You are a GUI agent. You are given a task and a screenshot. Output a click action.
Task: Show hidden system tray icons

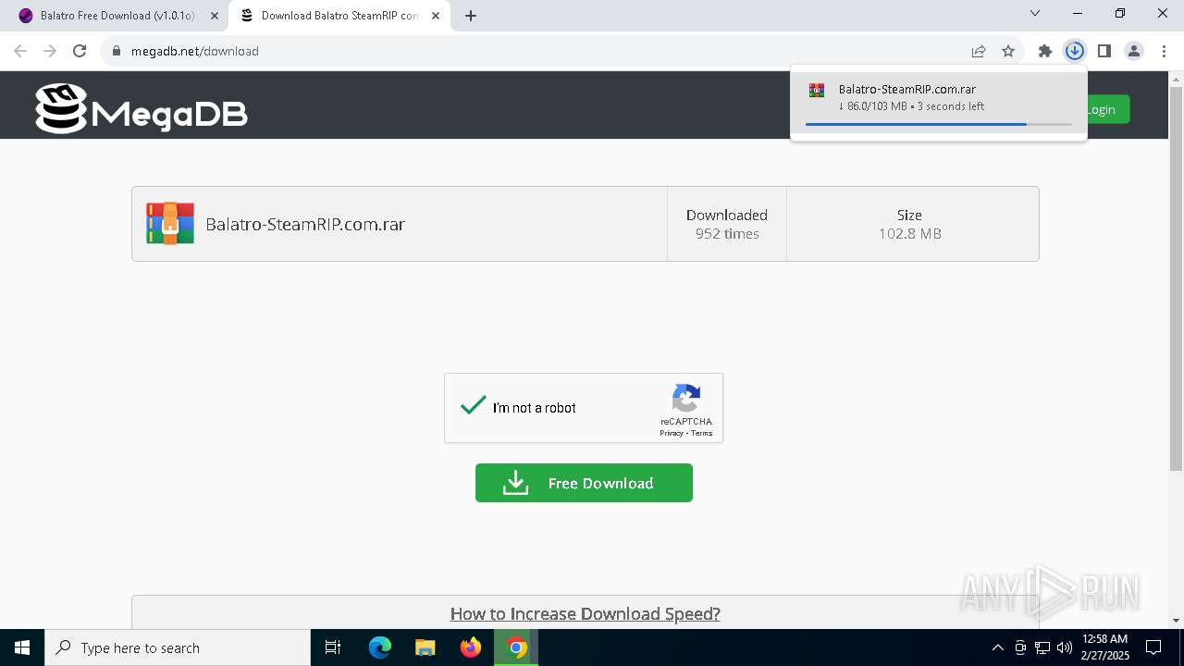(997, 647)
